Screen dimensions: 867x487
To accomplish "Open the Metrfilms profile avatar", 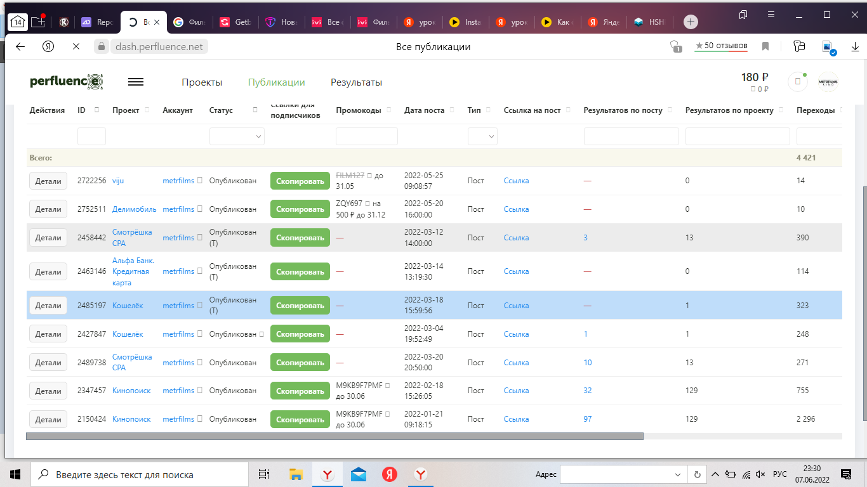I will click(828, 82).
